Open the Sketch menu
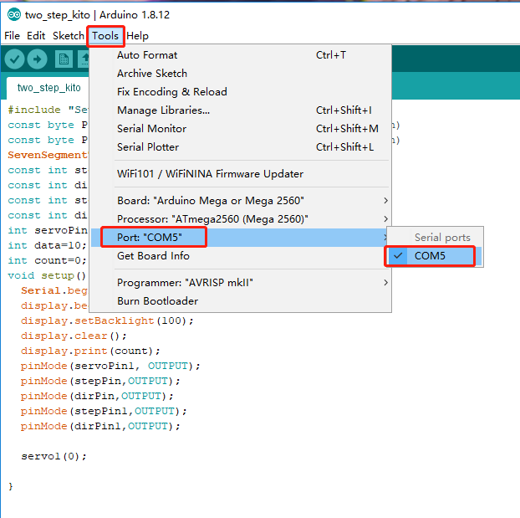 coord(68,36)
